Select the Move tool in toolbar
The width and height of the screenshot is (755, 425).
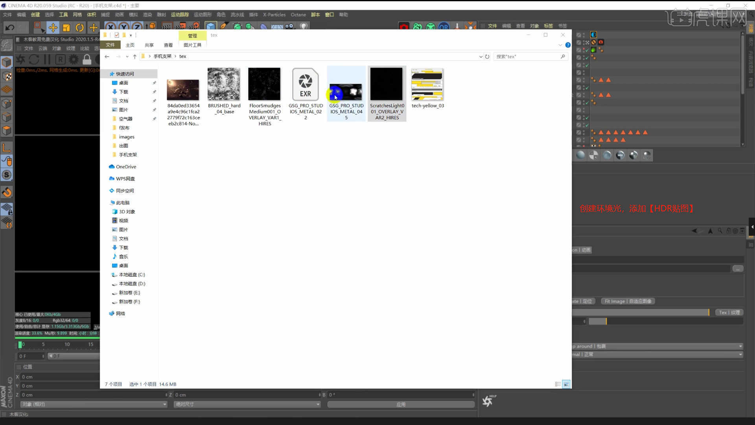pyautogui.click(x=53, y=28)
